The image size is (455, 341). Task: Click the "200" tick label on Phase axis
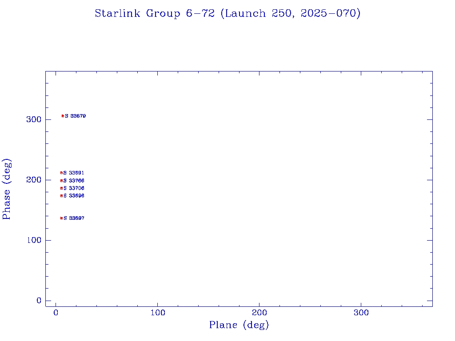[34, 180]
